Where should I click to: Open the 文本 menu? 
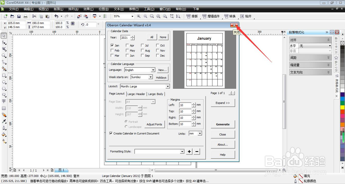(x=119, y=9)
